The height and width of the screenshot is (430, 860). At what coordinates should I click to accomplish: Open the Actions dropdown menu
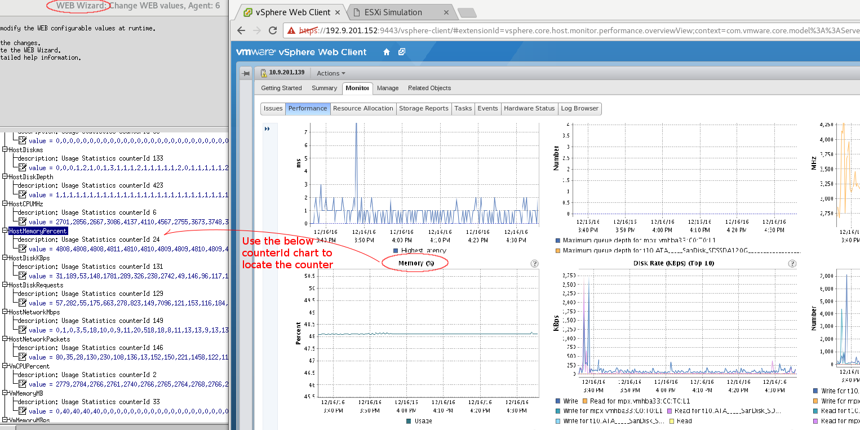click(x=331, y=73)
